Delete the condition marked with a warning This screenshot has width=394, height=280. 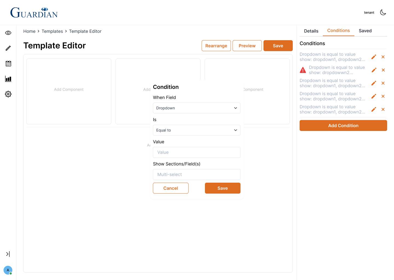[x=383, y=70]
